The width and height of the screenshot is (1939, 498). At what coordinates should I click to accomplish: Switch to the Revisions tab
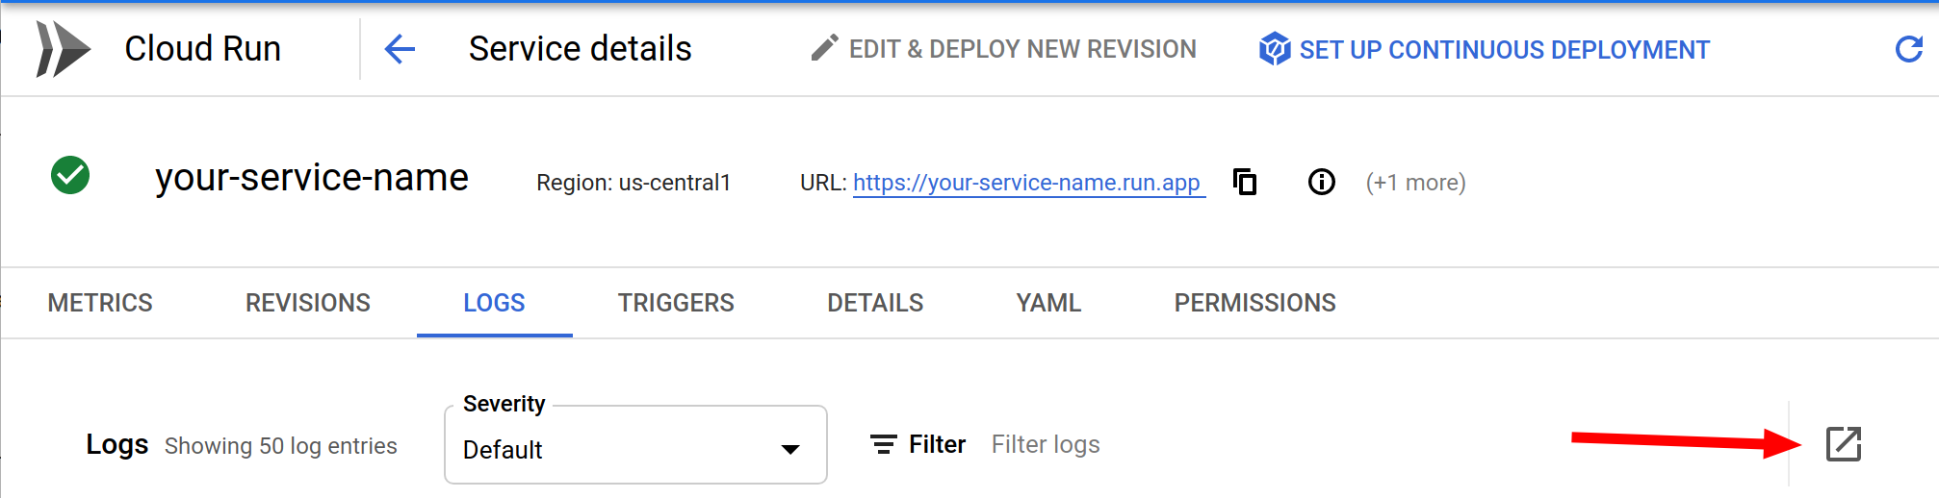tap(308, 303)
